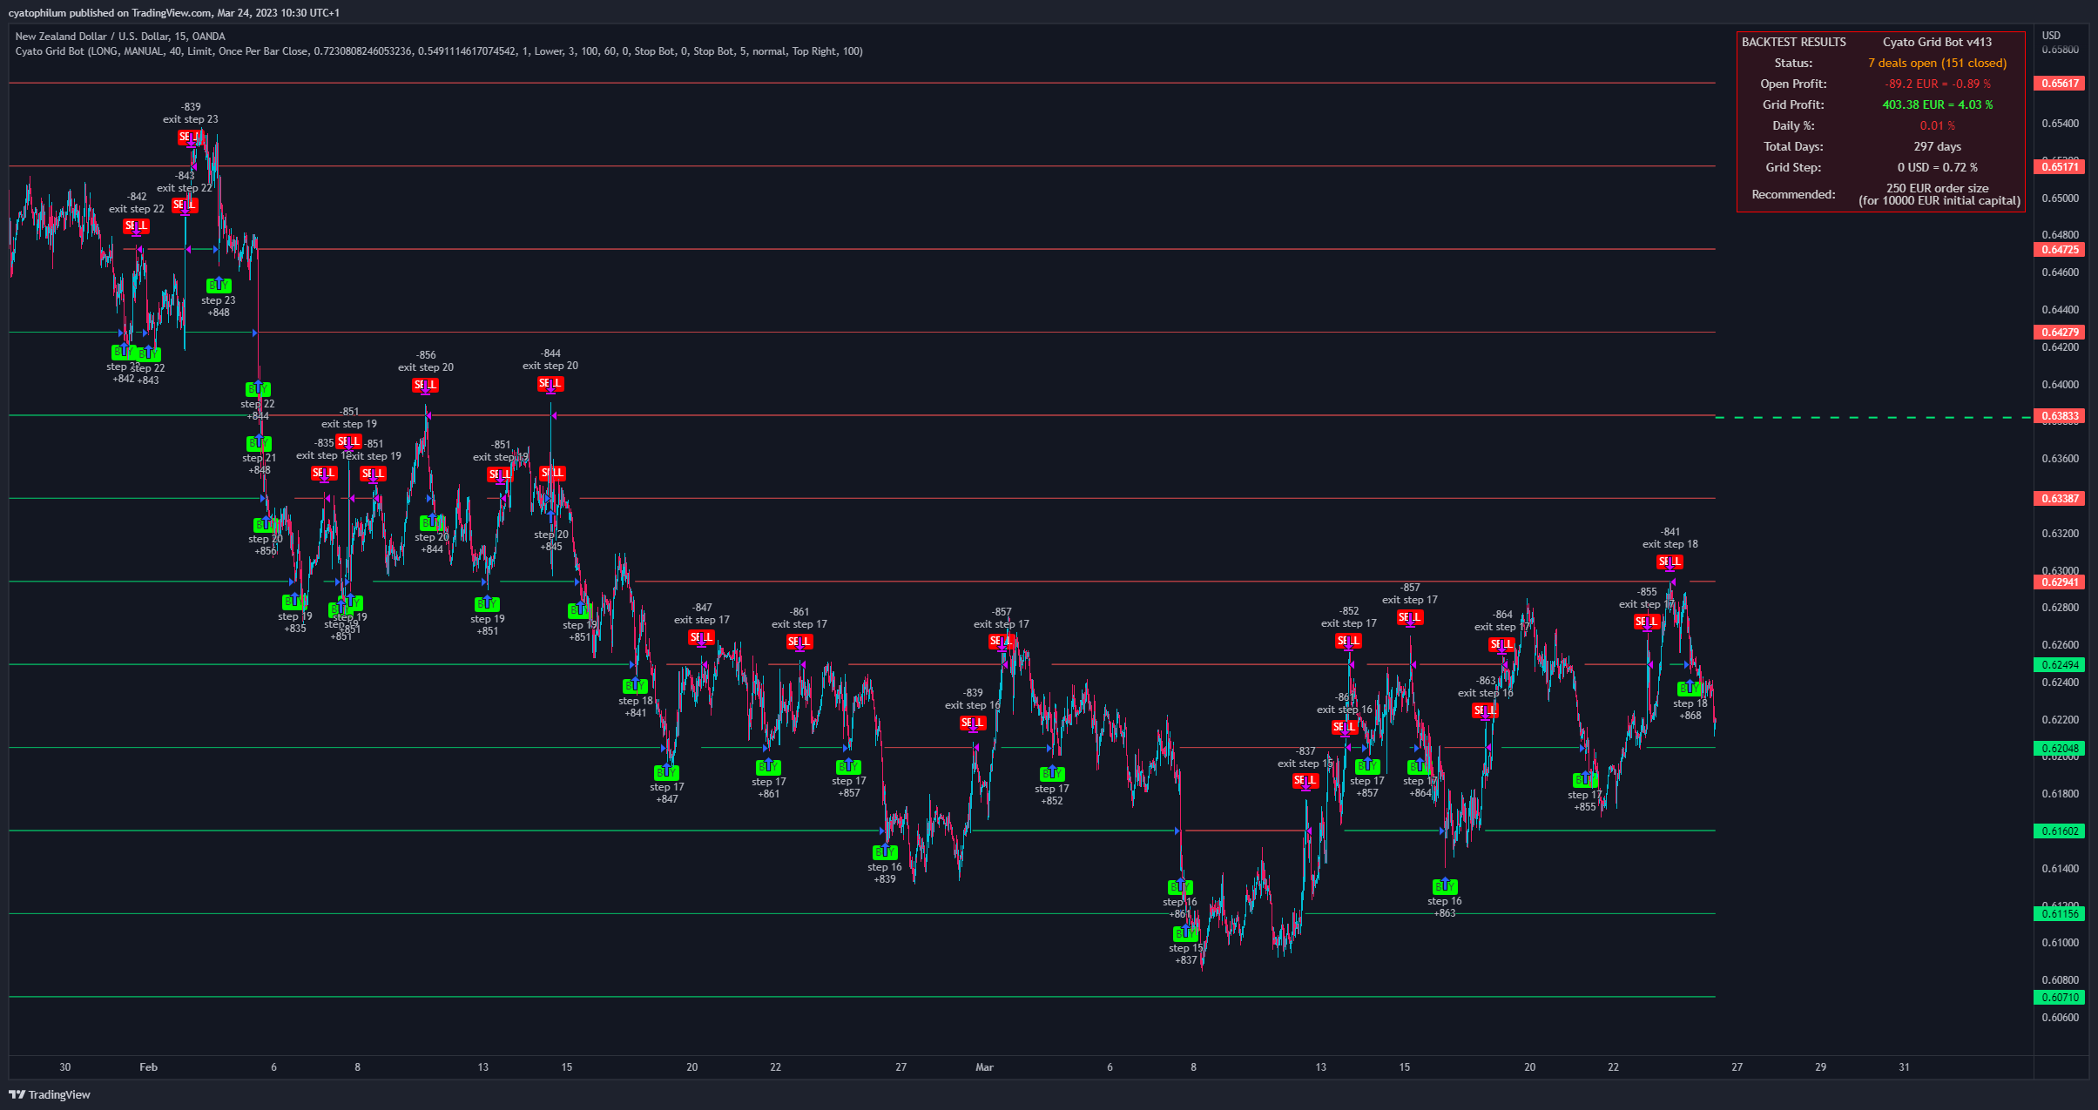The height and width of the screenshot is (1110, 2098).
Task: Click the green 0.61156 price label
Action: point(2059,914)
